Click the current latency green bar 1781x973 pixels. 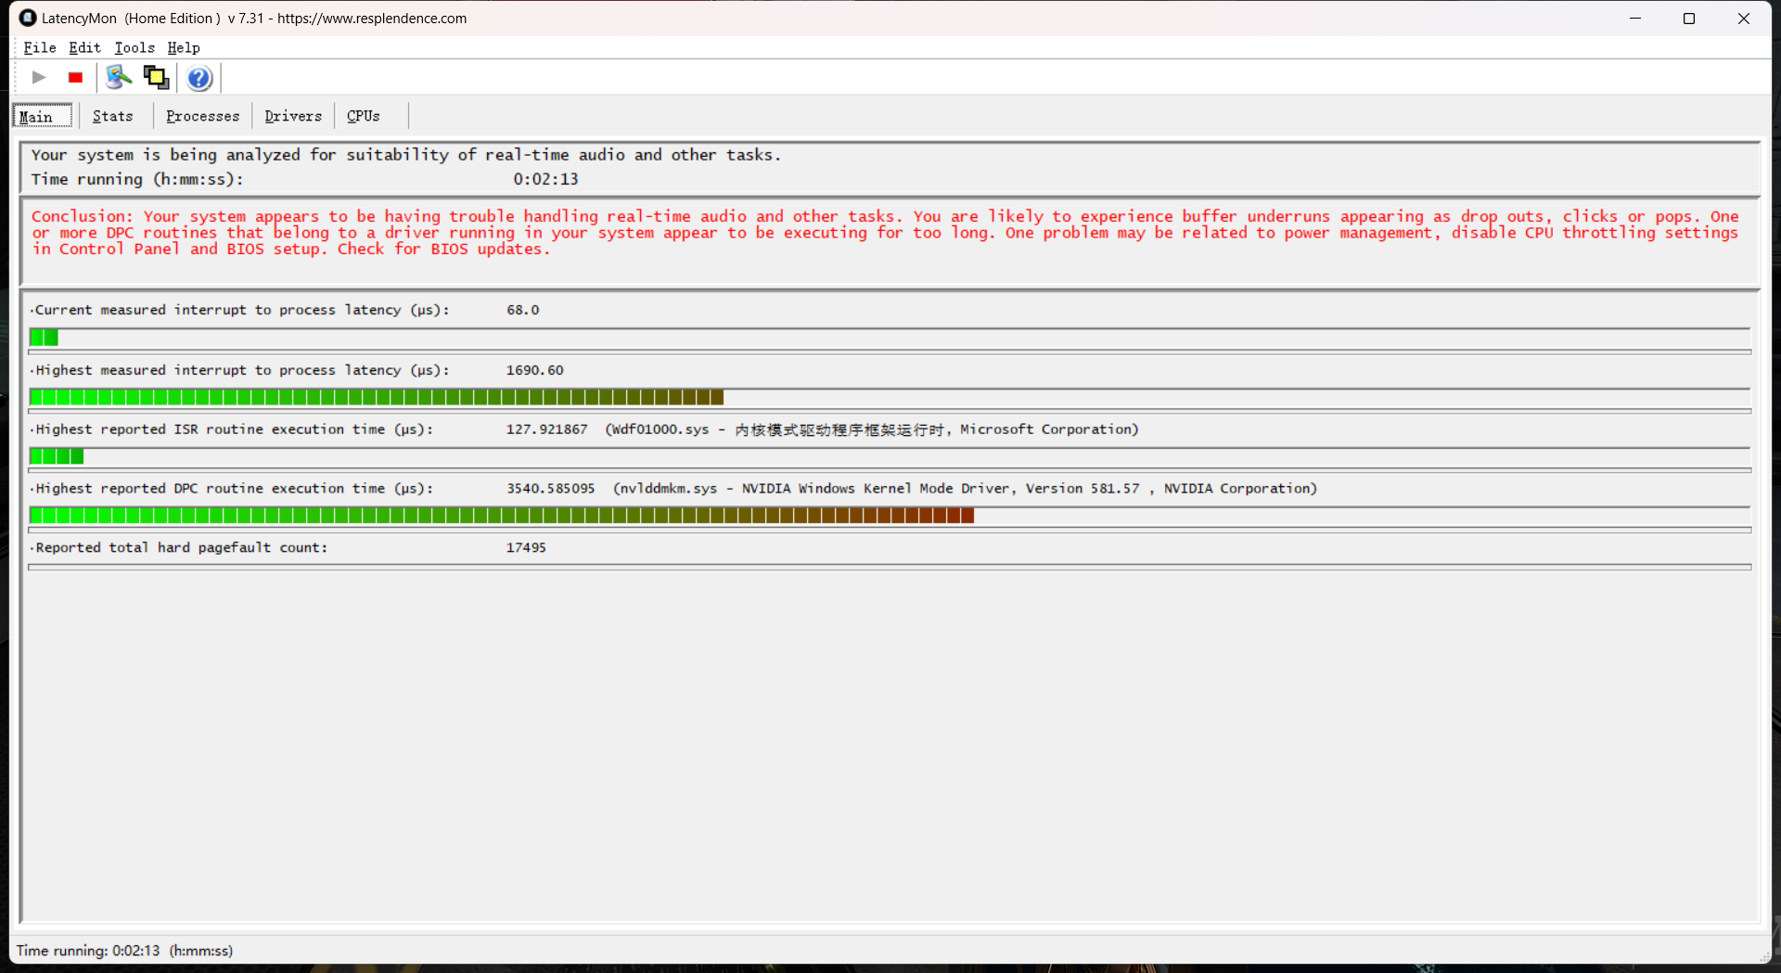[44, 338]
